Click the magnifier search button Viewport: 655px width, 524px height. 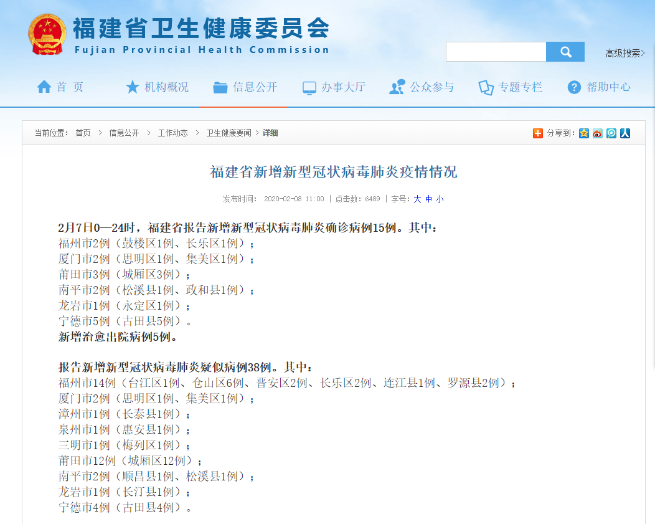pyautogui.click(x=565, y=52)
